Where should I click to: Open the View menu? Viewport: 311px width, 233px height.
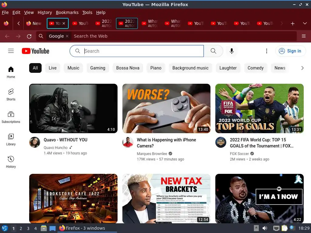coord(29,12)
